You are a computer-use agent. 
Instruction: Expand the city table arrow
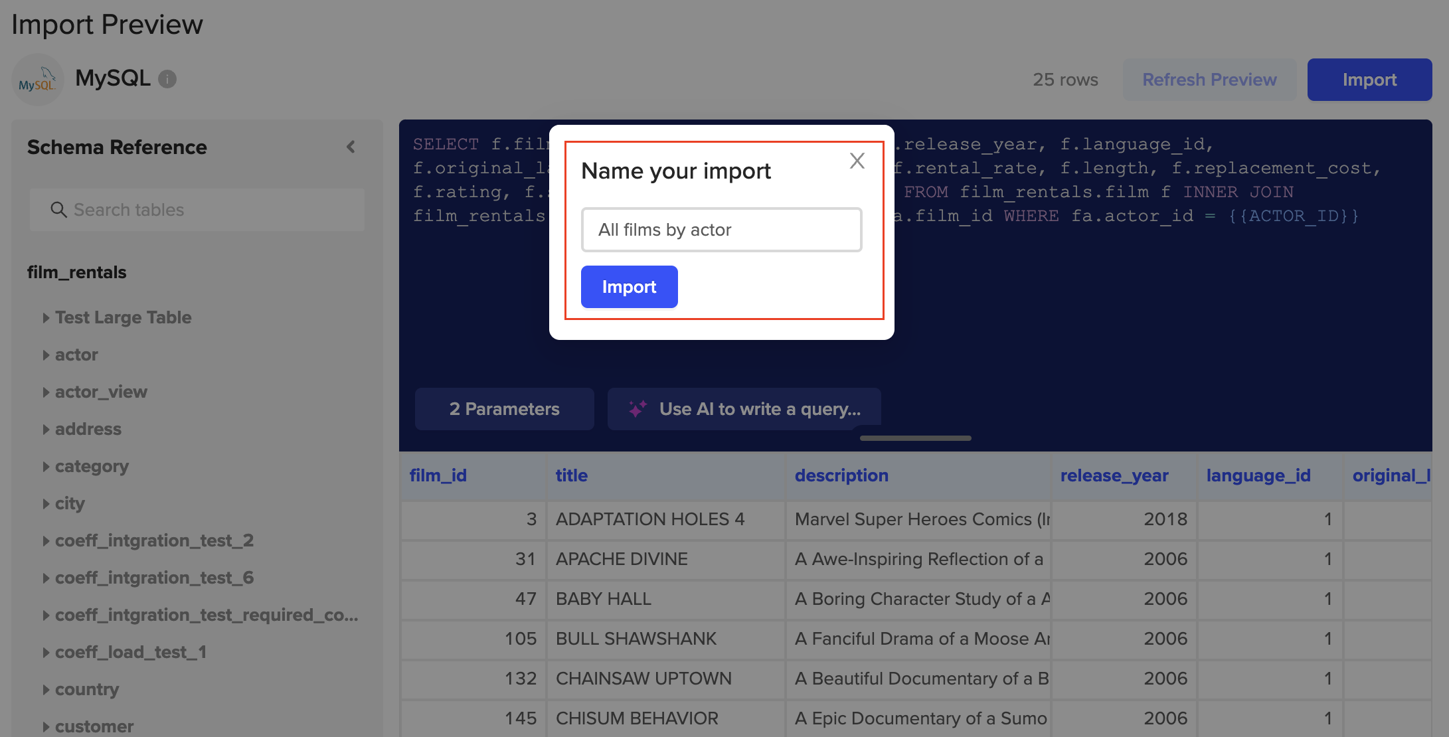pos(46,504)
